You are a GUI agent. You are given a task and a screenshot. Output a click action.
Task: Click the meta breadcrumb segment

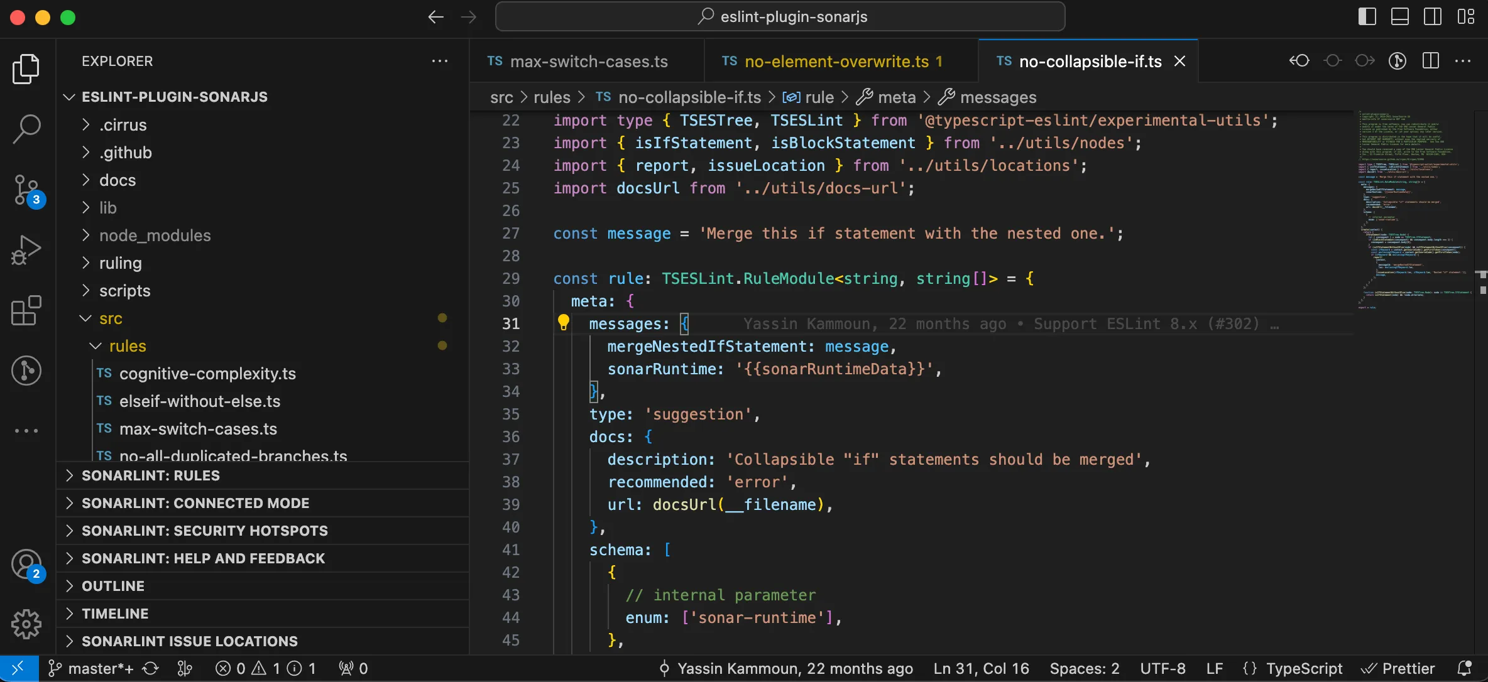887,97
